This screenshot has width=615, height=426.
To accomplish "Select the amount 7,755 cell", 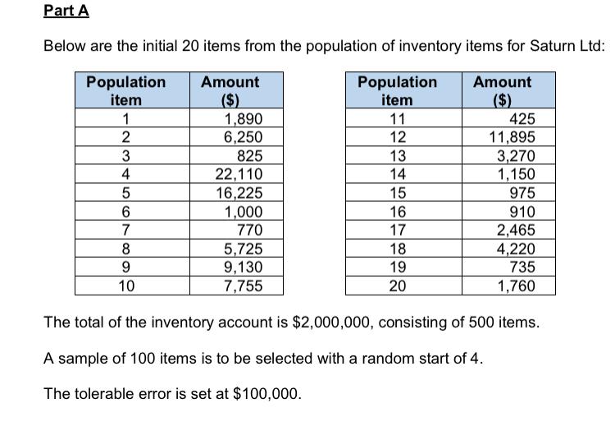I will pyautogui.click(x=236, y=286).
